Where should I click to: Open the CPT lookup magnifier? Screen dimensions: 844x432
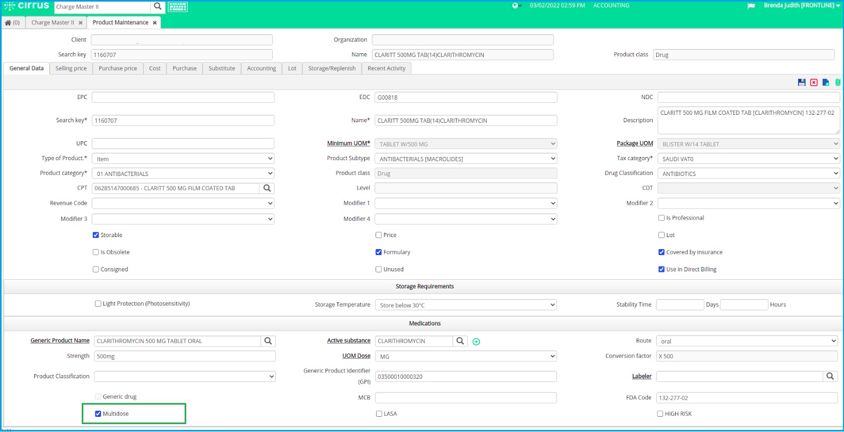(x=267, y=188)
